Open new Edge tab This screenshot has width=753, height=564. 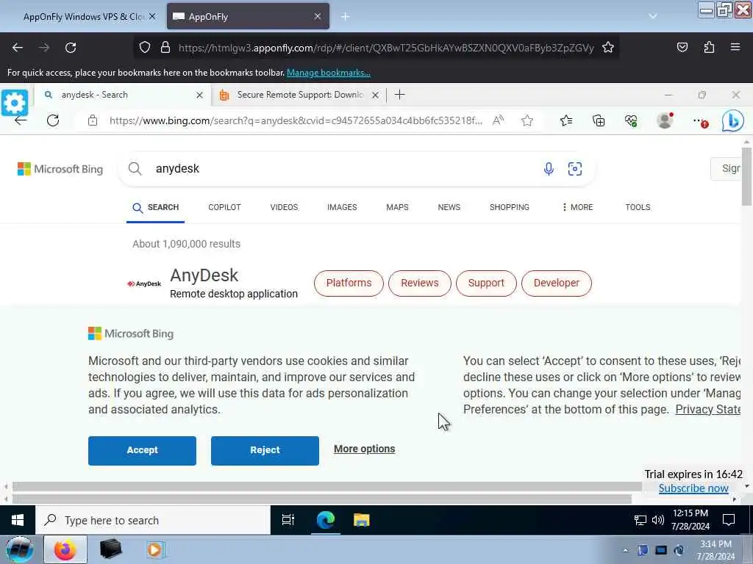click(399, 95)
